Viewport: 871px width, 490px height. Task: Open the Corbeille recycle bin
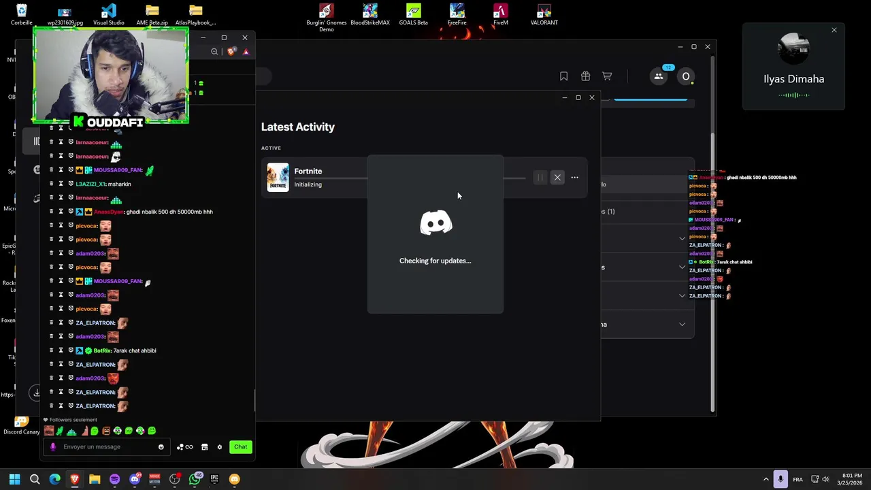pyautogui.click(x=21, y=14)
